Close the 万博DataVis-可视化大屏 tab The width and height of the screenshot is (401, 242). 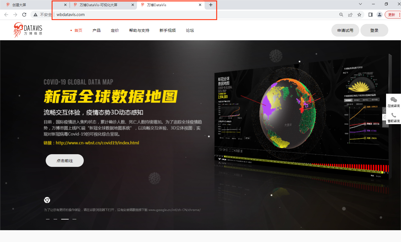coord(133,5)
